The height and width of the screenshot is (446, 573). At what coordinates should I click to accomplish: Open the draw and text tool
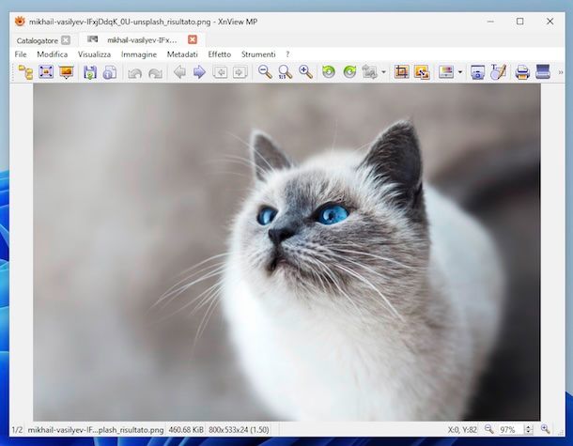(x=499, y=72)
